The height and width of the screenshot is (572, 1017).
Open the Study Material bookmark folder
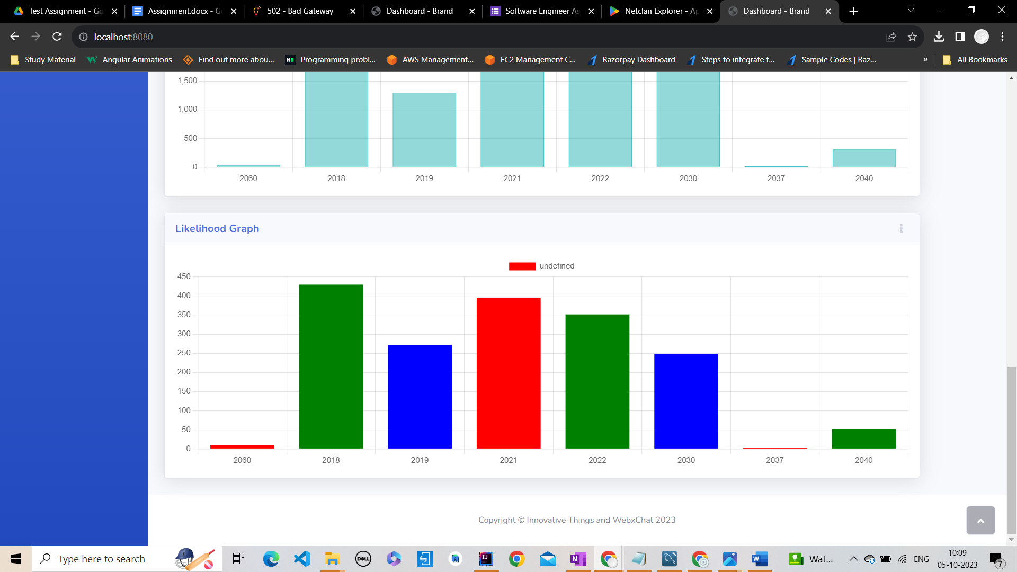[x=43, y=60]
